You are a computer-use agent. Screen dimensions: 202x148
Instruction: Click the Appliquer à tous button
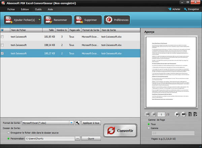[91, 123]
